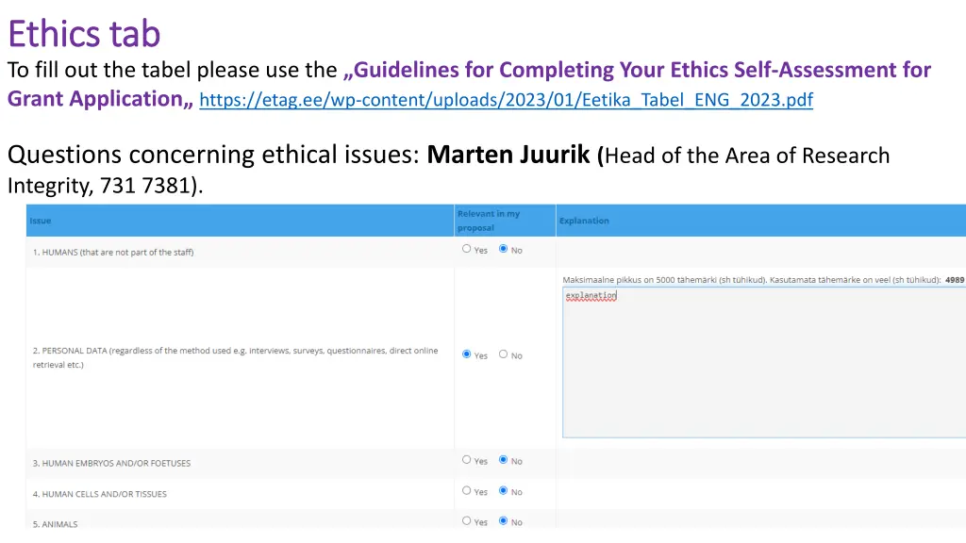Set HUMAN CELLS AND/OR TISSUES to No
Viewport: 966px width, 543px height.
tap(503, 490)
